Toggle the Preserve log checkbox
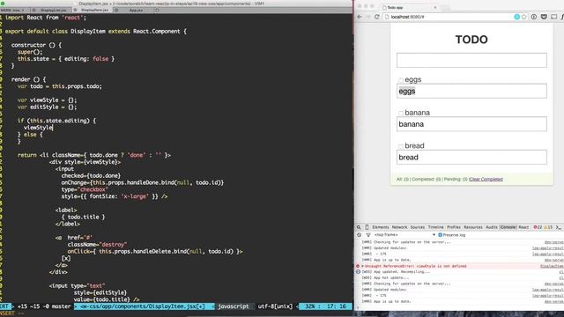Viewport: 564px width, 317px height. pyautogui.click(x=440, y=235)
